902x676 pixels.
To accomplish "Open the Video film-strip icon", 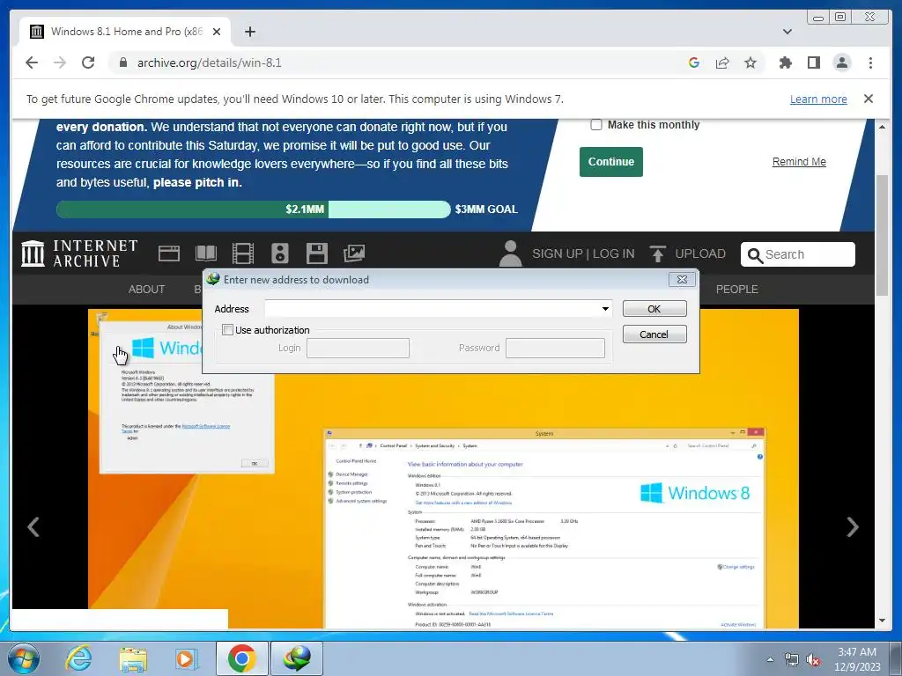I will click(243, 253).
